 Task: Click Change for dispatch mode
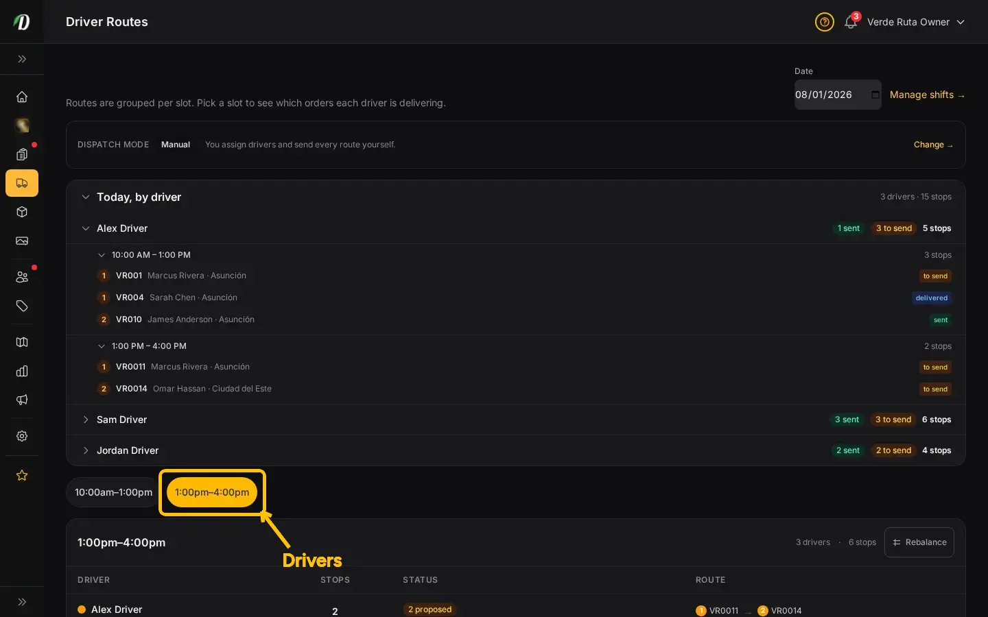pos(933,145)
